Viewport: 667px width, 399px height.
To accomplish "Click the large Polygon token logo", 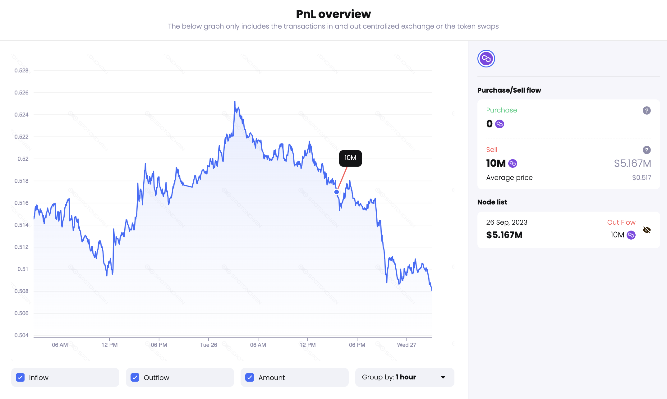I will click(486, 58).
